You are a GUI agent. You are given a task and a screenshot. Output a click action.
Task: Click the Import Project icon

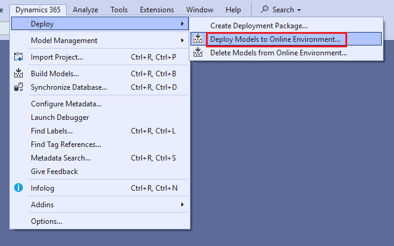18,57
